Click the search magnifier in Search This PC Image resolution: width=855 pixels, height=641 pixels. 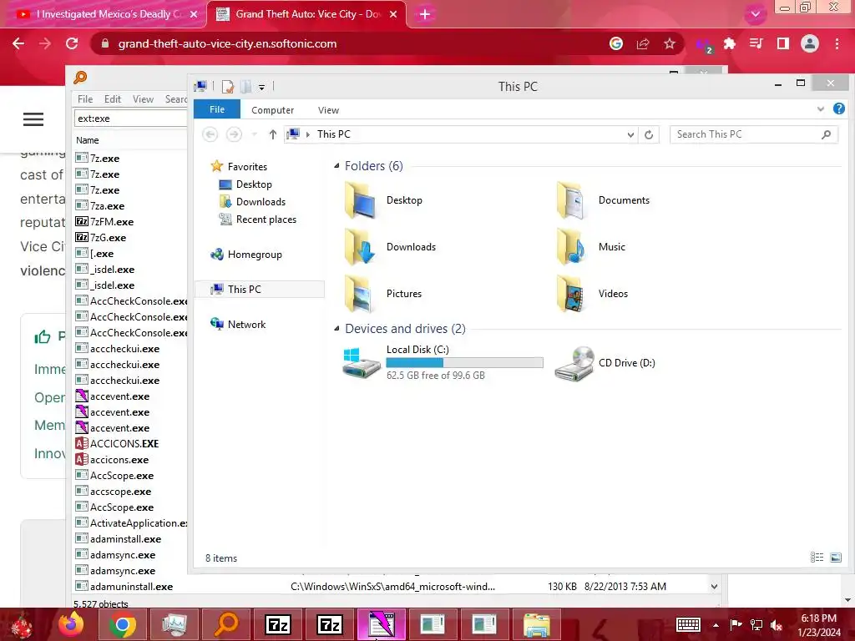826,134
